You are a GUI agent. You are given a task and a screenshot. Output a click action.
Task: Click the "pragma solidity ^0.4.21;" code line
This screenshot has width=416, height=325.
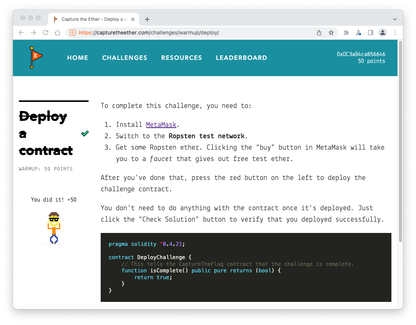click(x=147, y=244)
